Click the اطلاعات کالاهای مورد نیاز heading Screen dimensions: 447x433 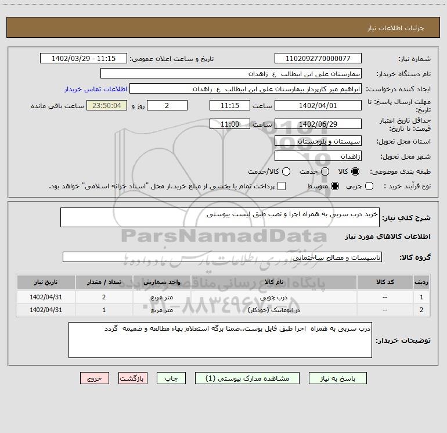[x=388, y=237]
